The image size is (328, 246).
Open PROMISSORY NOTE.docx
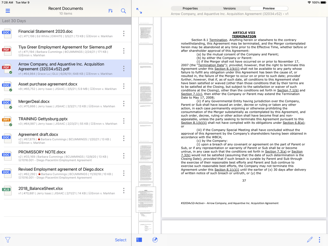click(66, 155)
